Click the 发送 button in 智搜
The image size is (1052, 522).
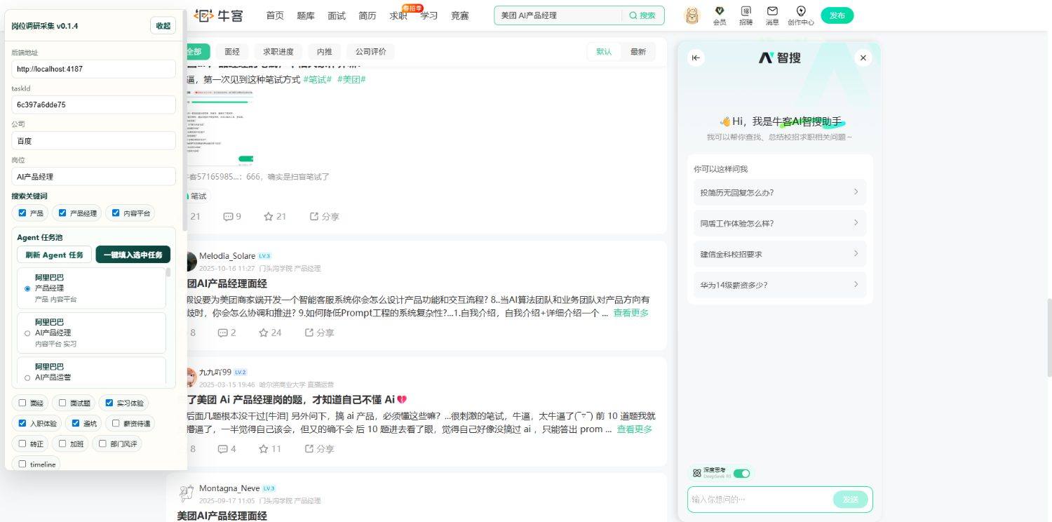[x=851, y=500]
